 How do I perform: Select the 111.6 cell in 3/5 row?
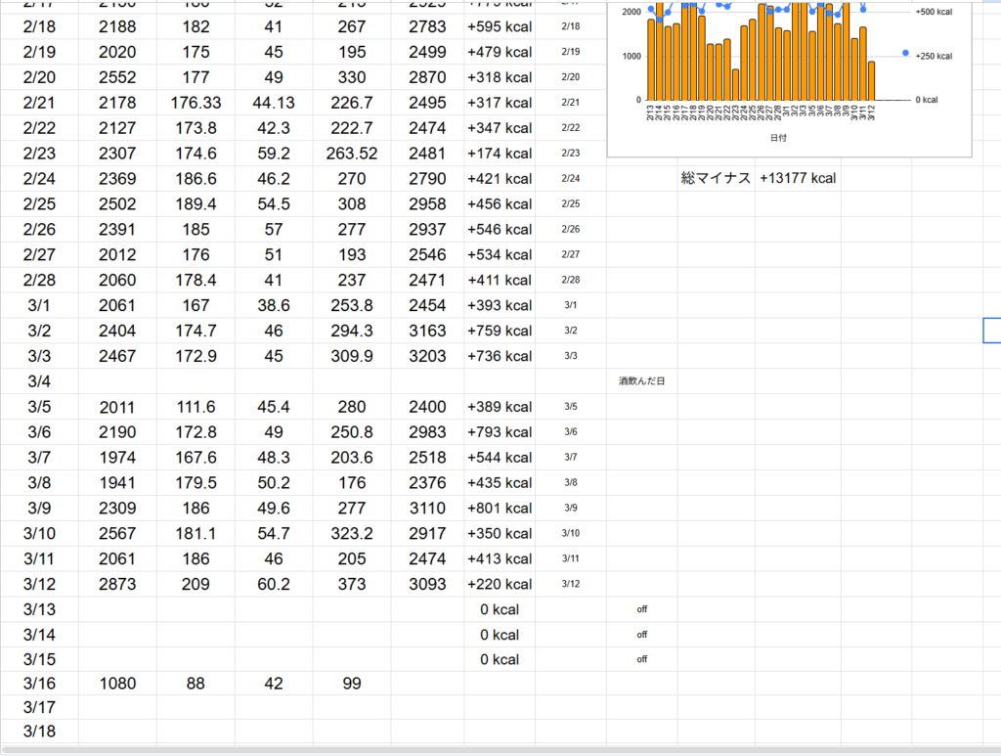196,407
